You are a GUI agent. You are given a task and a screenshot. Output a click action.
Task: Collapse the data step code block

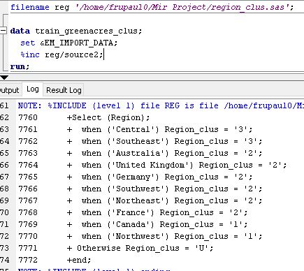3,31
